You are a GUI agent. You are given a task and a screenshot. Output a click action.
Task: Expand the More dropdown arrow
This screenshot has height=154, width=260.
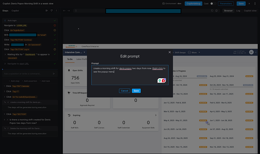[x=199, y=53]
